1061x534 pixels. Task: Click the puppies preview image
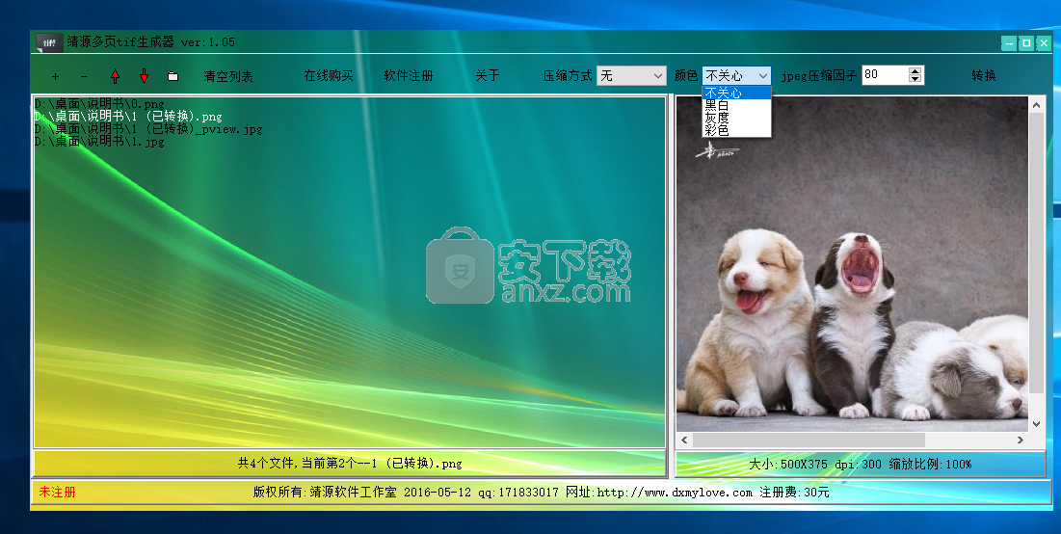[852, 263]
